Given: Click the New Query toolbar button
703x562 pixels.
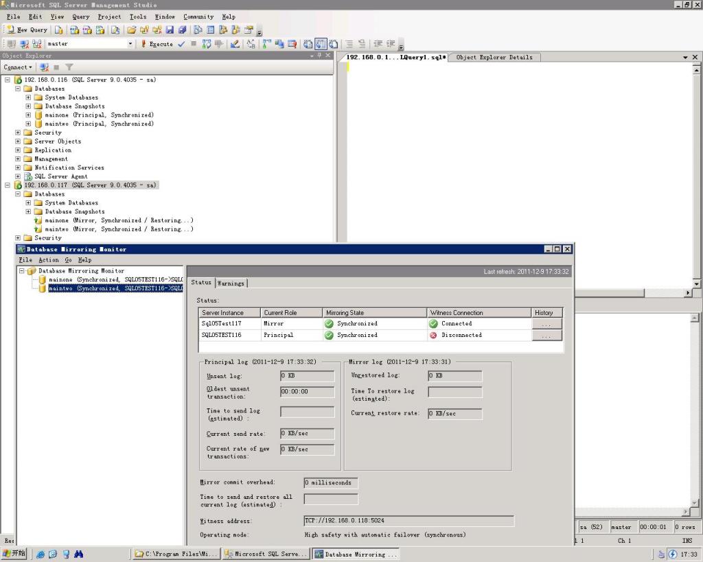Looking at the screenshot, I should click(27, 30).
